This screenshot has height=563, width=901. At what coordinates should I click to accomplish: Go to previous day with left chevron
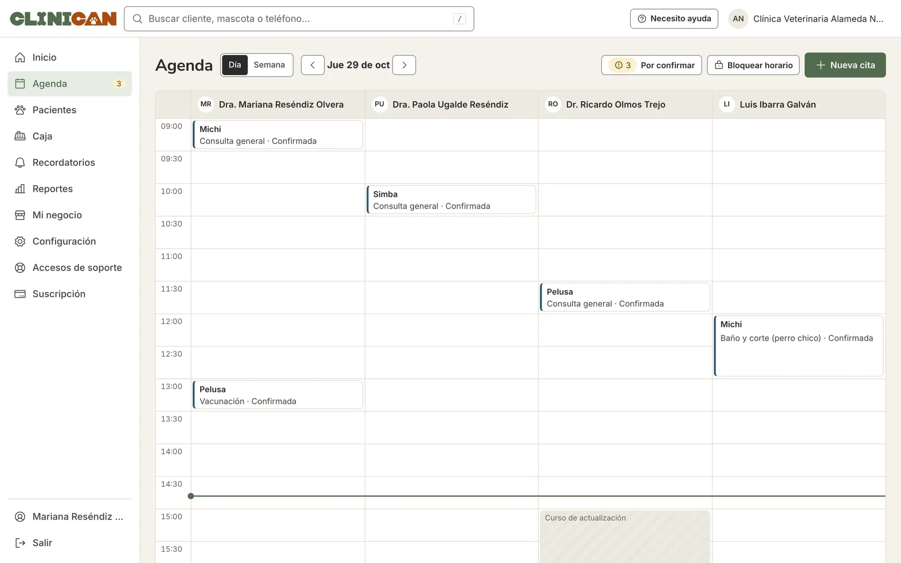(313, 65)
